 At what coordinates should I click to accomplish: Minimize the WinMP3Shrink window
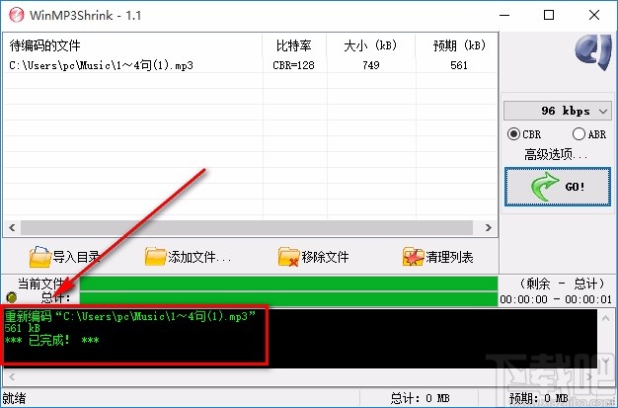click(504, 15)
